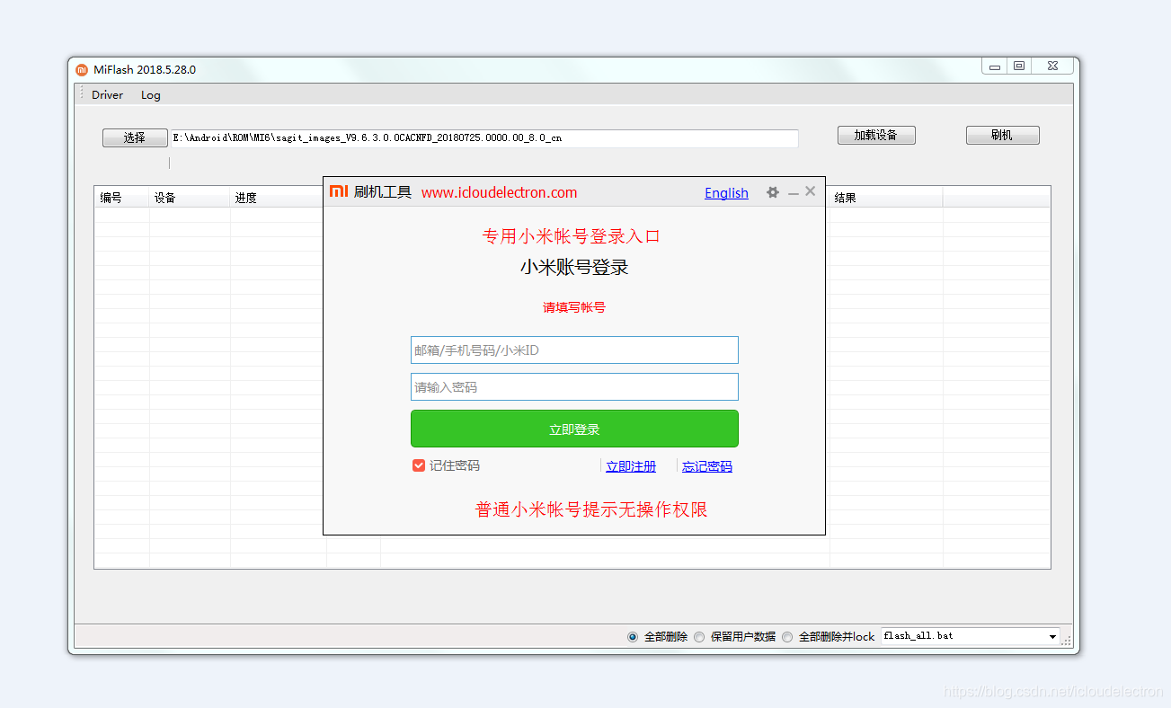This screenshot has width=1171, height=708.
Task: Click the 结果 column header
Action: [x=886, y=198]
